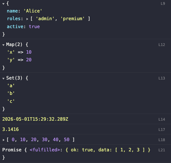
Task: Click the Set(3) label
Action: click(14, 78)
